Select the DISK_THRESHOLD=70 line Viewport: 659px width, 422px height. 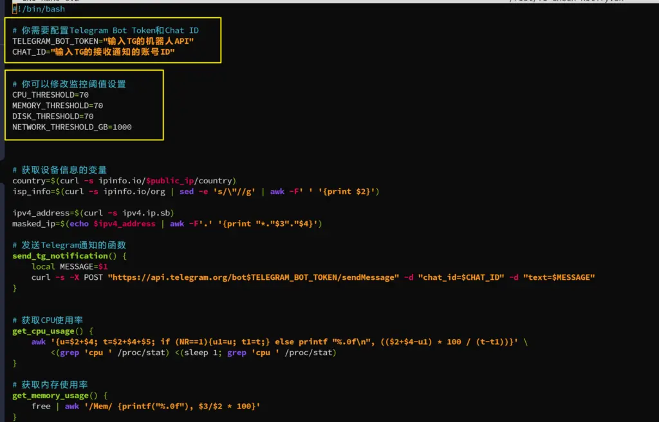click(53, 116)
